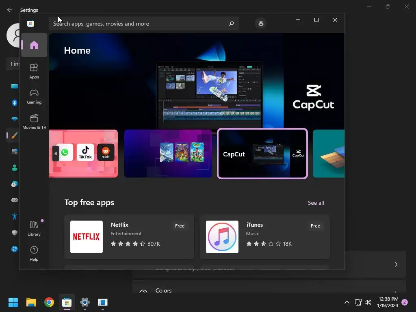Select Windows Update icon in Settings sidebar
The width and height of the screenshot is (416, 312).
coord(14,249)
